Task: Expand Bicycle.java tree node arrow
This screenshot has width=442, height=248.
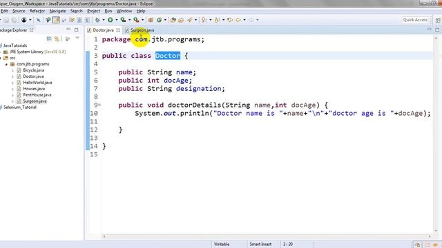Action: [x=12, y=70]
